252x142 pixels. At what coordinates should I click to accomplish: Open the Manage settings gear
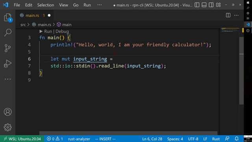(x=7, y=127)
